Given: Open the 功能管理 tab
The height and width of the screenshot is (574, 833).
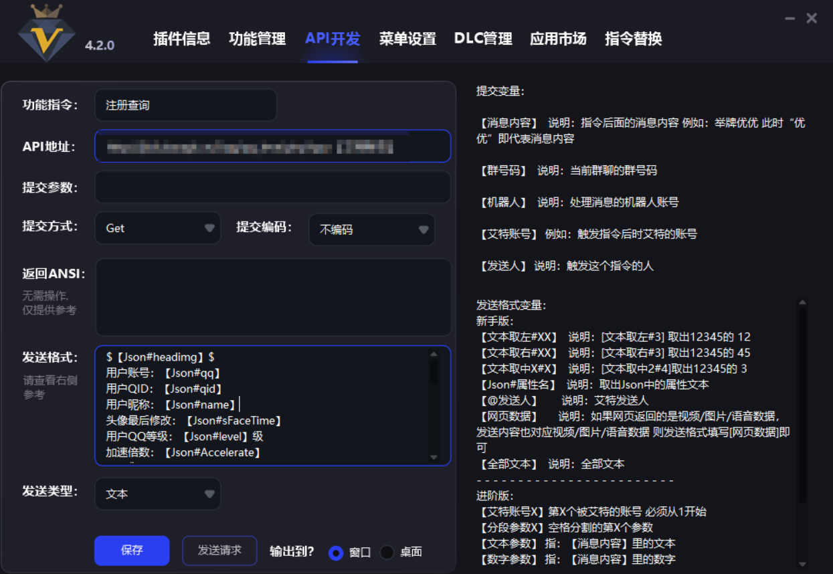Looking at the screenshot, I should [x=257, y=39].
